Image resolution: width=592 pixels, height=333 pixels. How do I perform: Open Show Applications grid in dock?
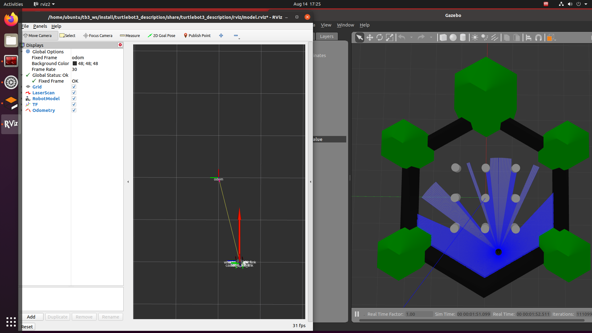(x=11, y=322)
